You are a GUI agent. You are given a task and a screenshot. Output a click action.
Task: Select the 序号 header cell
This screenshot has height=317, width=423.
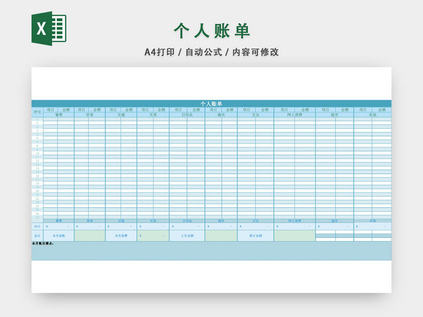point(37,112)
